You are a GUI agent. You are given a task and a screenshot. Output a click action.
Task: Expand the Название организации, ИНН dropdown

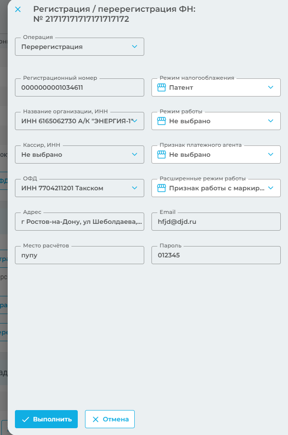134,121
